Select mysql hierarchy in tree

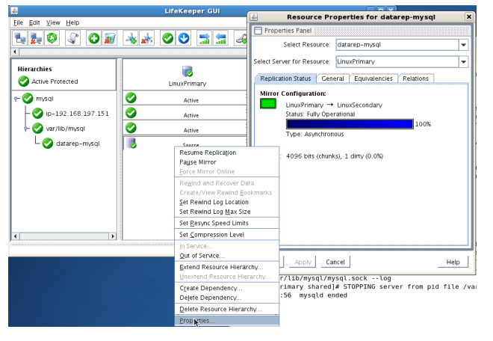[x=45, y=99]
